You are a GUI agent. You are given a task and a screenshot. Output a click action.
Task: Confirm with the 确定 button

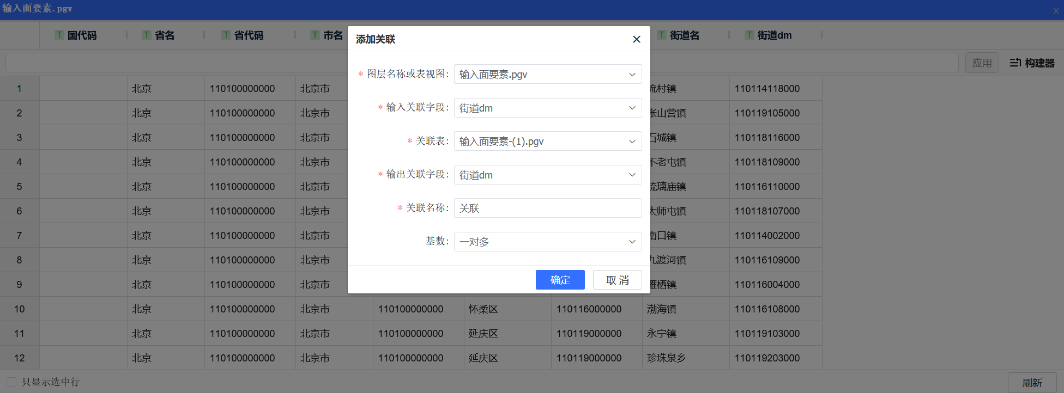(x=560, y=280)
